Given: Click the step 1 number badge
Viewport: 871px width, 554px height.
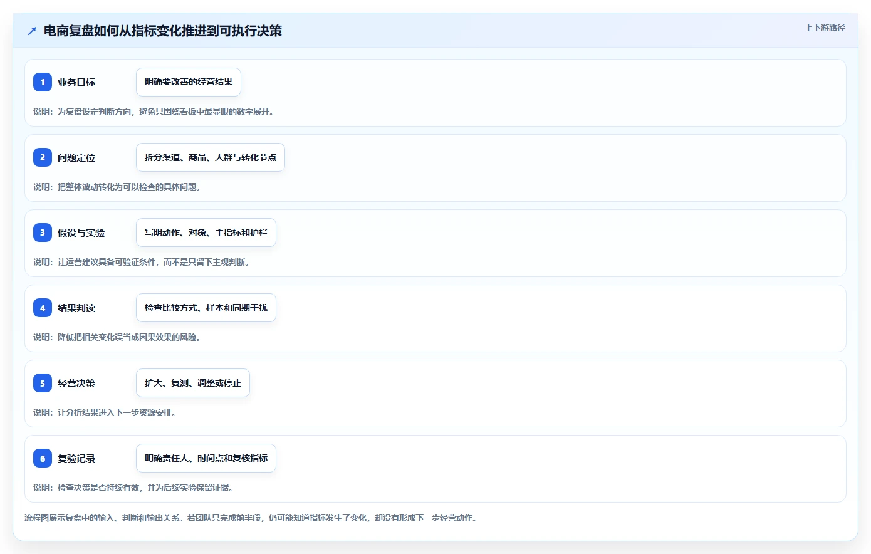Looking at the screenshot, I should point(43,82).
